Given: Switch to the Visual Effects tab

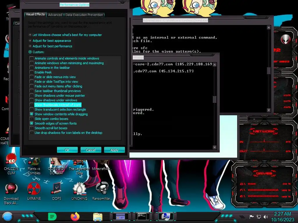Looking at the screenshot, I should coord(35,15).
